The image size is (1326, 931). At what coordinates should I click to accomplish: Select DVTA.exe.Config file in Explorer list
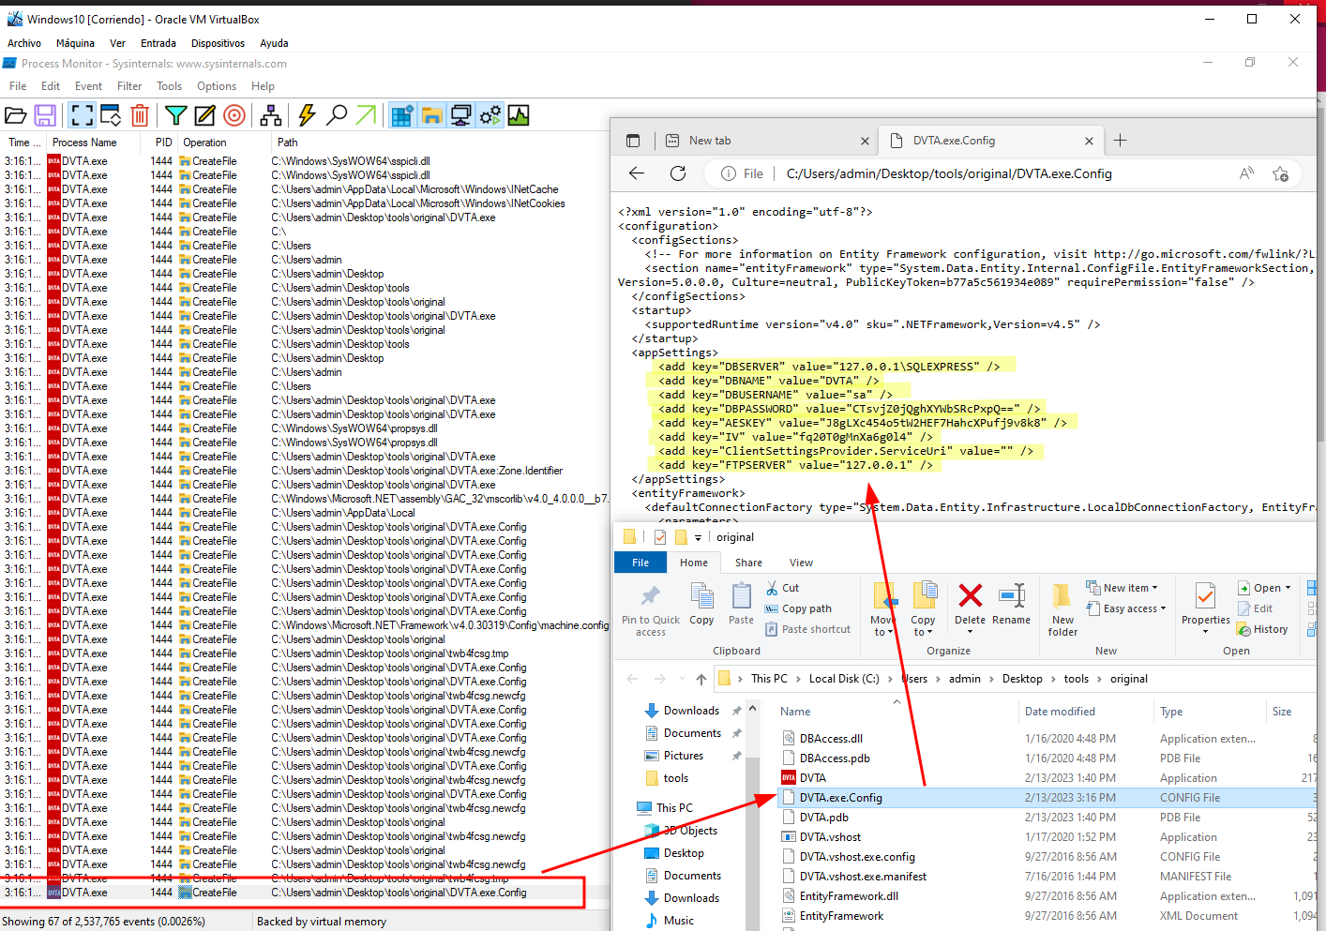1047,798
